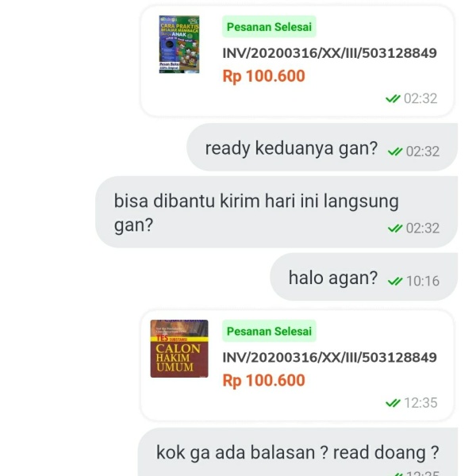Open the Calon Hakim Umum book thumbnail
Screen dimensions: 476x476
(179, 348)
